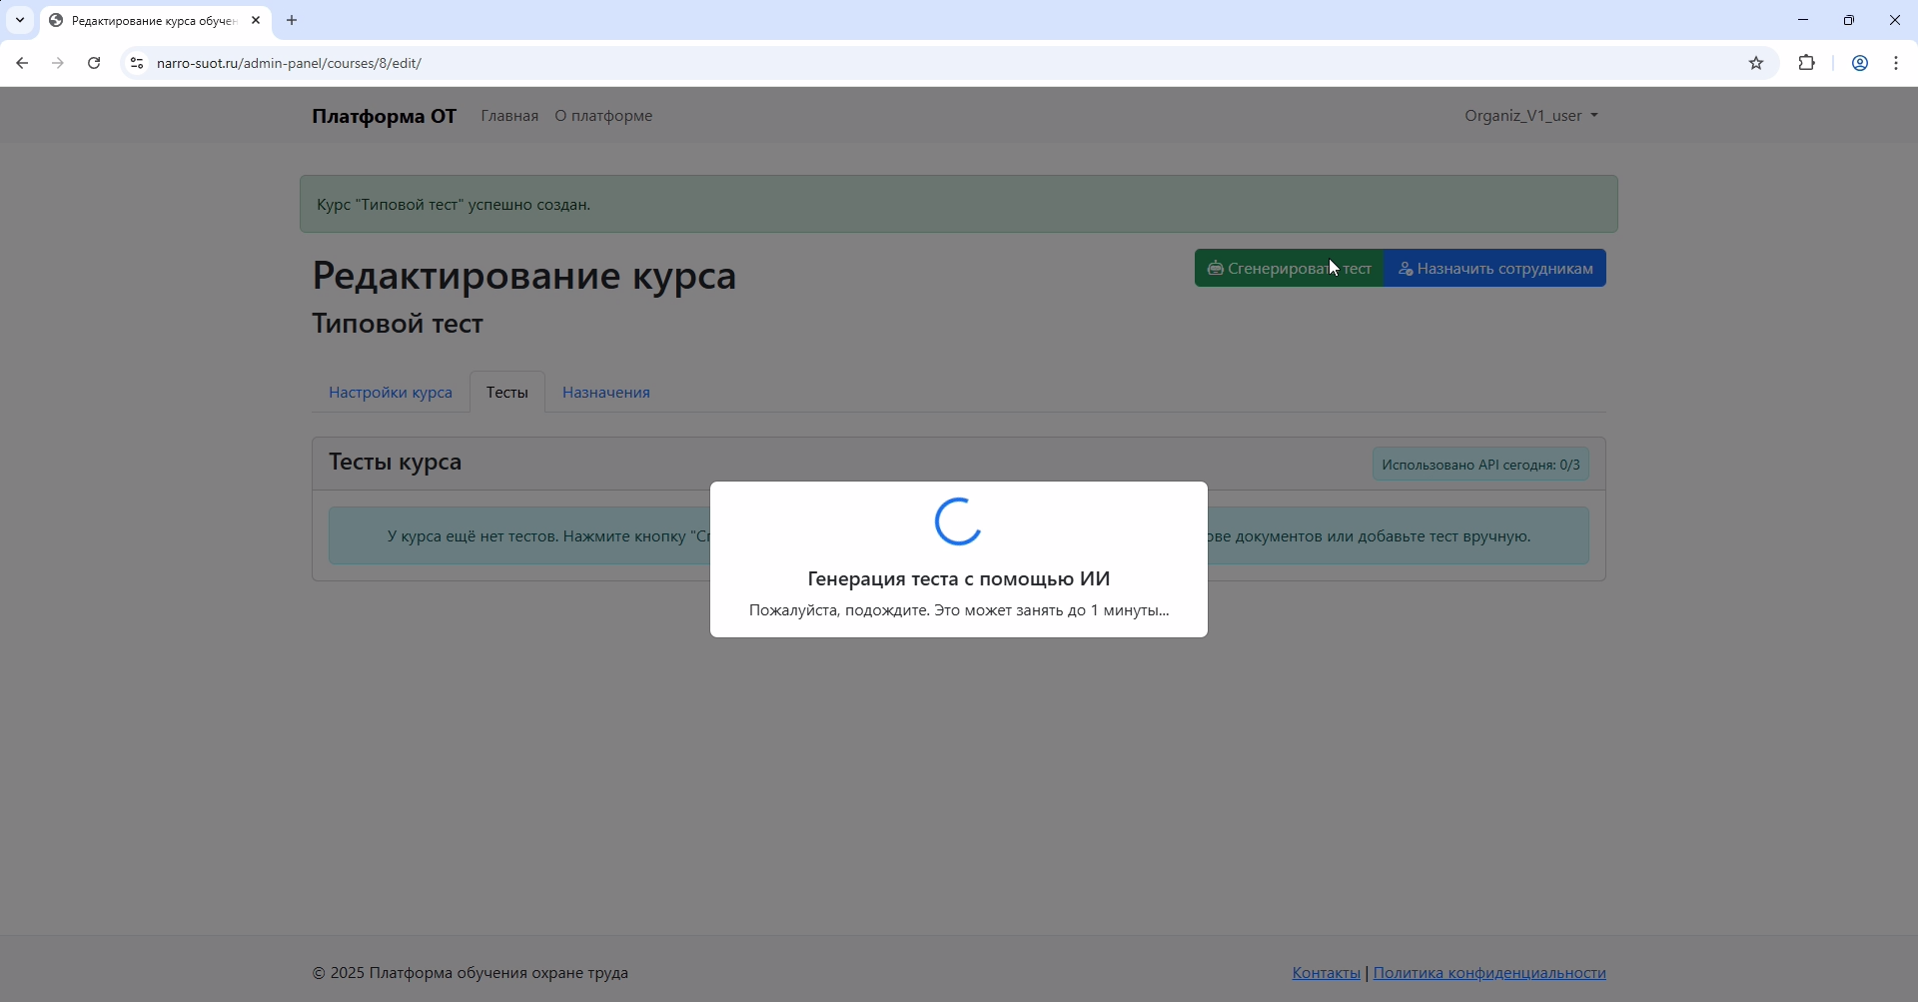The height and width of the screenshot is (1002, 1918).
Task: Click Назначить сотрудникам button
Action: point(1494,268)
